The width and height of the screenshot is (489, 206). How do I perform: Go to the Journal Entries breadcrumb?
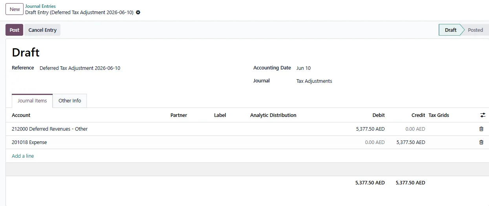40,6
